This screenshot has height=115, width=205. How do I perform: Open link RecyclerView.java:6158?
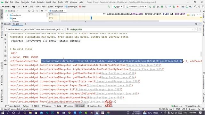146,69
